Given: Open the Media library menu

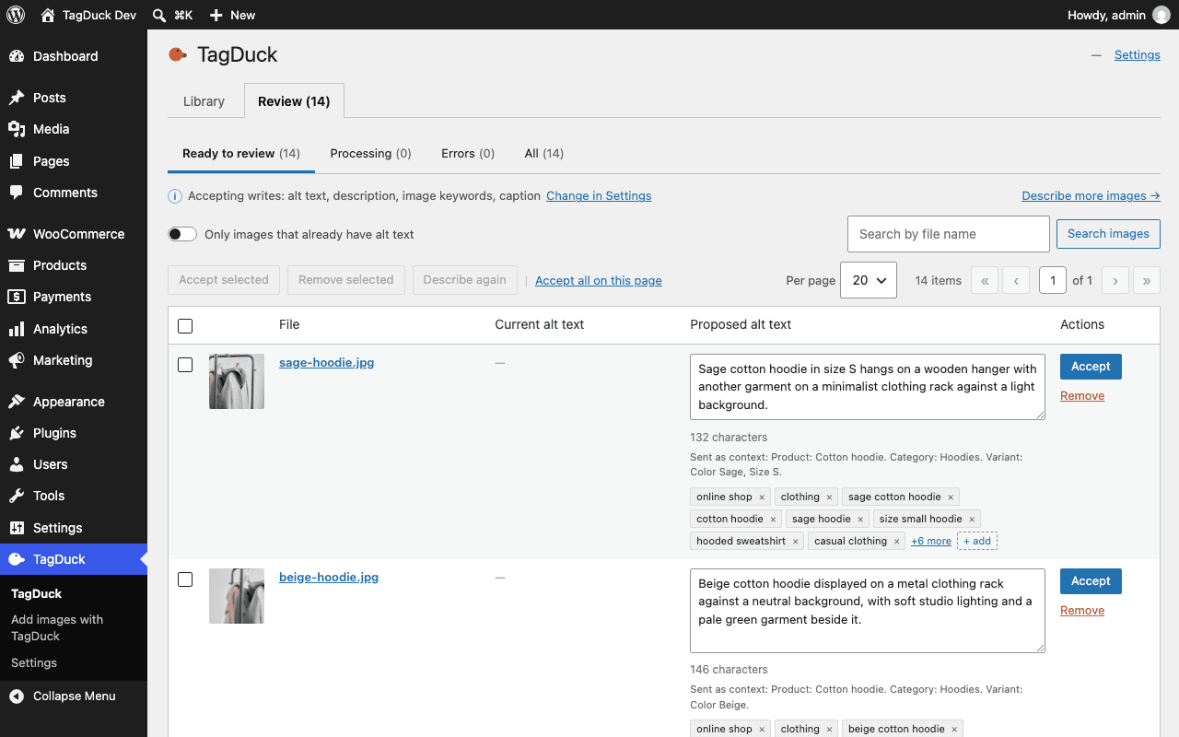Looking at the screenshot, I should (x=74, y=129).
